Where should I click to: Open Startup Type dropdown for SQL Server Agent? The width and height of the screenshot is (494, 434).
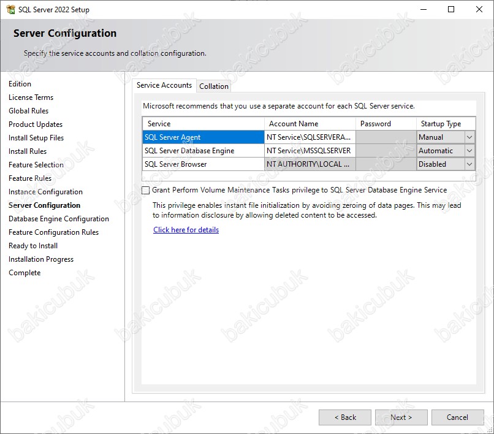tap(469, 137)
